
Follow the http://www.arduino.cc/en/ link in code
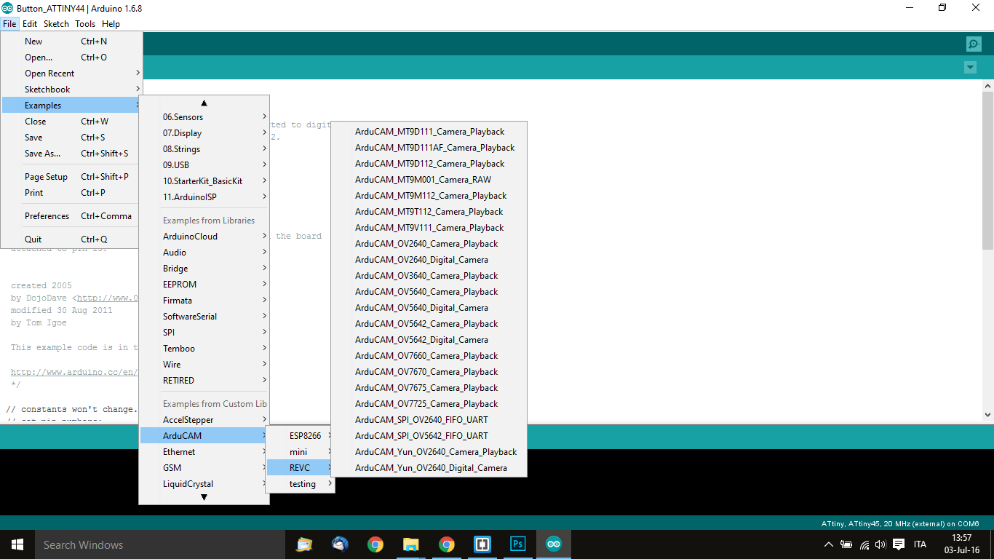74,372
